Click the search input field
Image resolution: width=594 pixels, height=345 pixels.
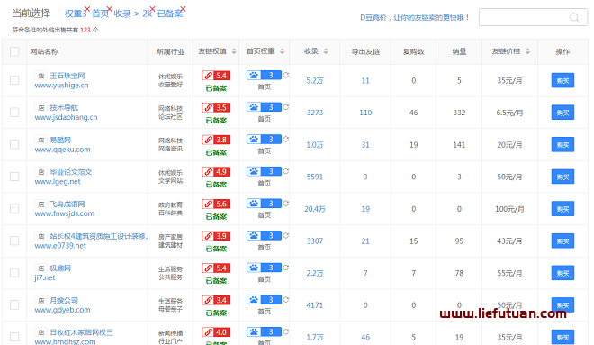point(533,17)
